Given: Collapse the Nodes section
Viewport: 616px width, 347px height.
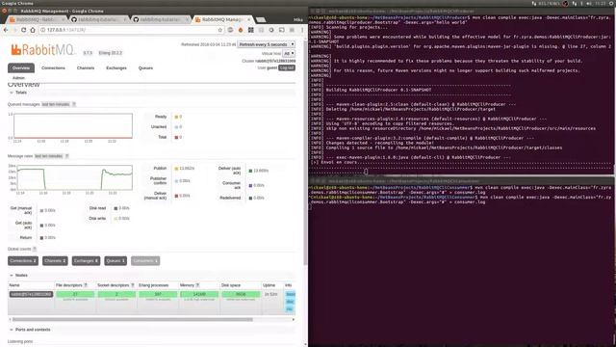Looking at the screenshot, I should [x=18, y=275].
